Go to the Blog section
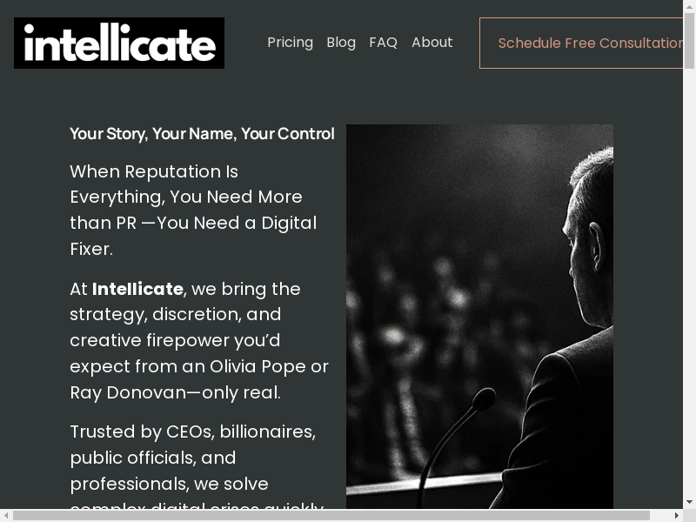This screenshot has width=696, height=522. pos(341,43)
